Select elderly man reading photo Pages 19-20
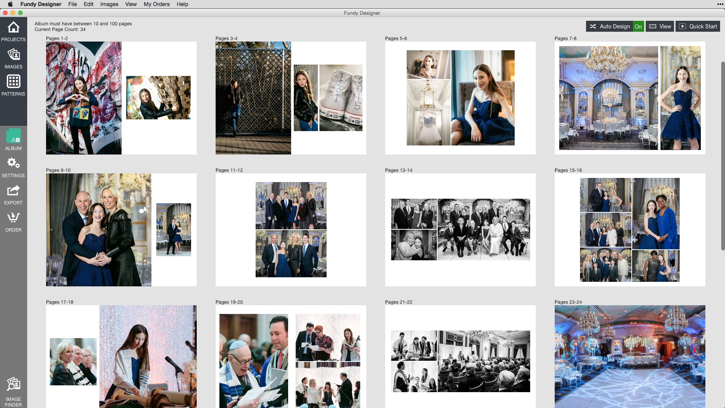Viewport: 725px width, 408px height. (254, 361)
